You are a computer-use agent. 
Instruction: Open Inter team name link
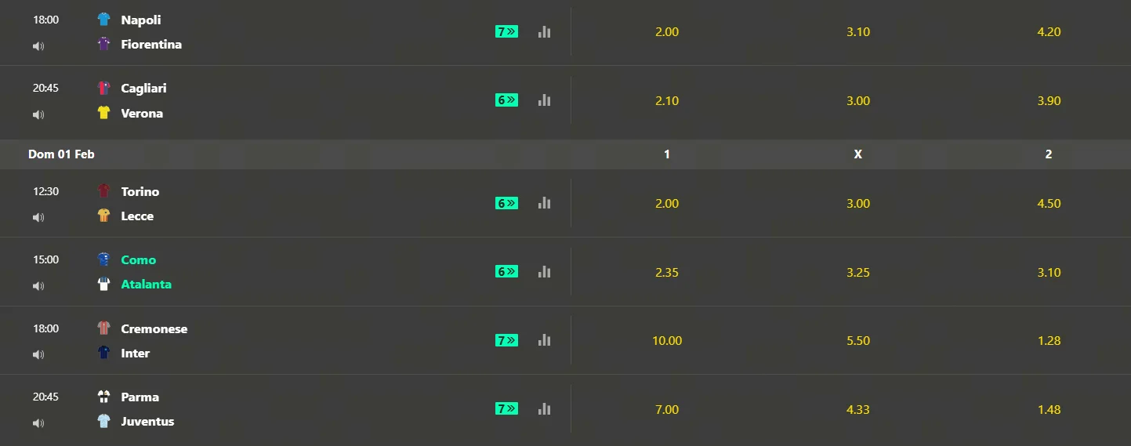(135, 354)
